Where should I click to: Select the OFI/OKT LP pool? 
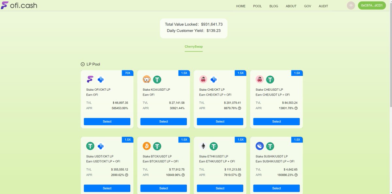tap(107, 122)
